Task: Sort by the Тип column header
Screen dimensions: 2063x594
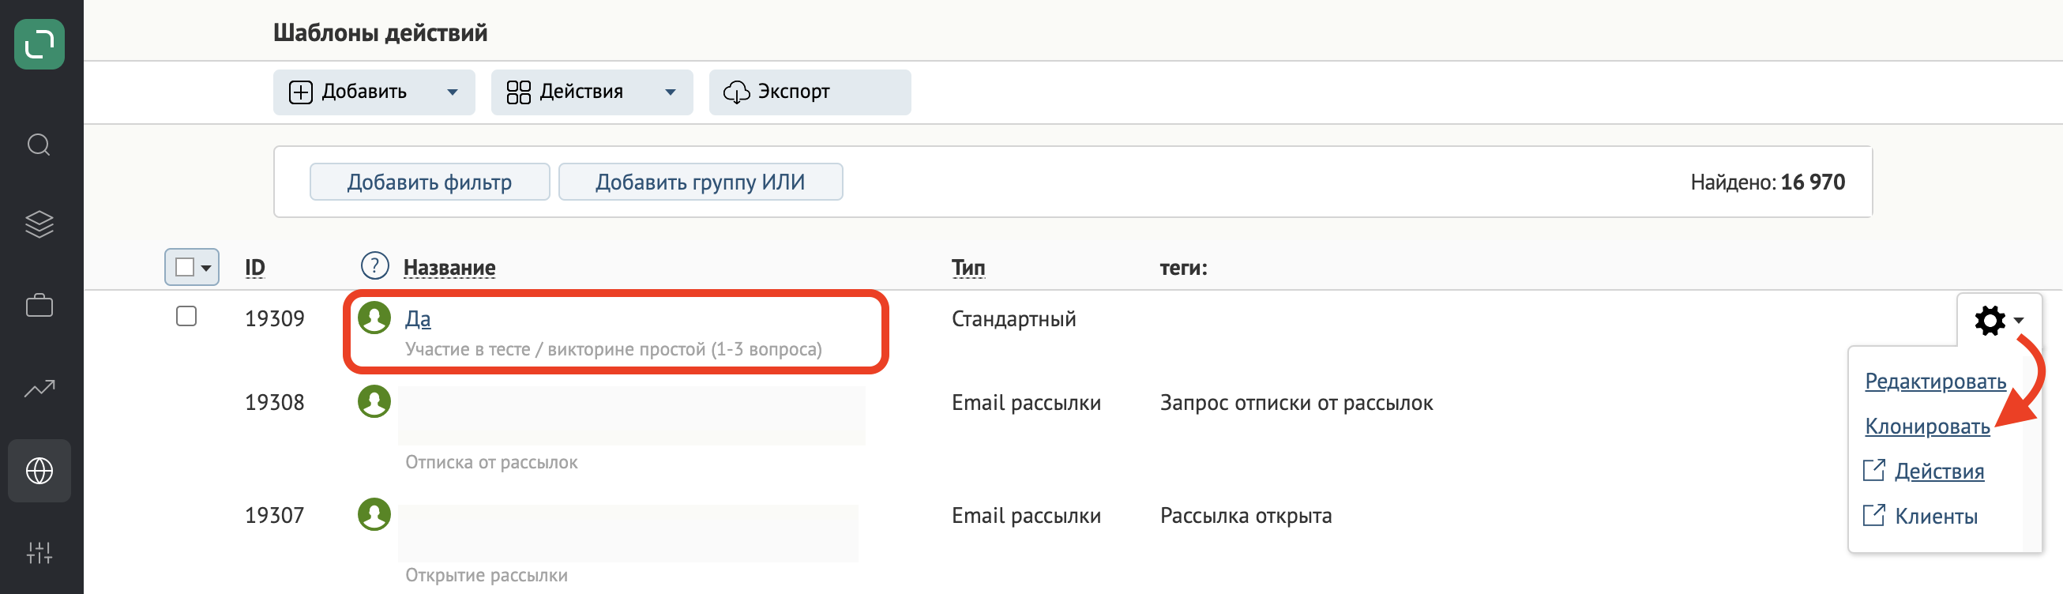Action: (968, 268)
